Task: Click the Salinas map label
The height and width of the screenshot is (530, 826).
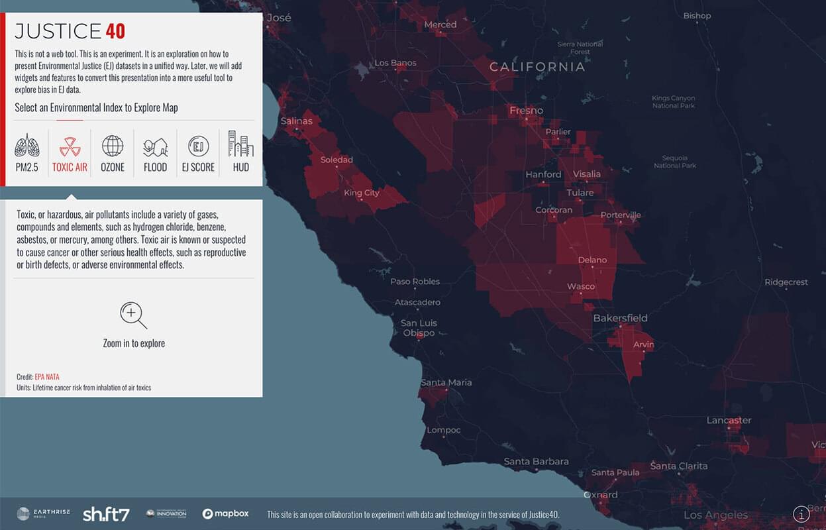Action: coord(296,121)
